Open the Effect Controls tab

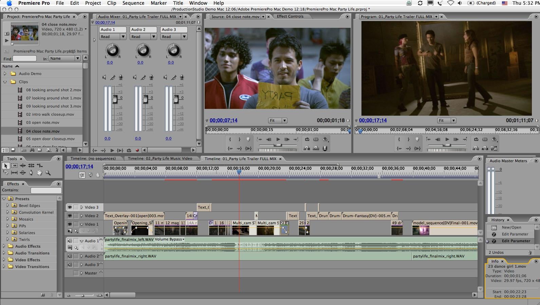pos(290,16)
